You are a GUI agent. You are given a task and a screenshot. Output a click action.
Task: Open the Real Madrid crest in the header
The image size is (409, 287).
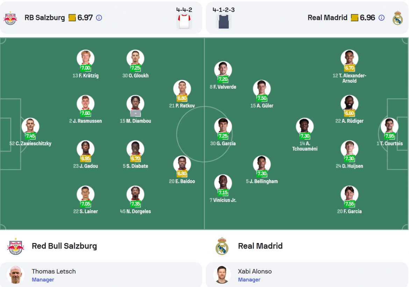coord(397,18)
